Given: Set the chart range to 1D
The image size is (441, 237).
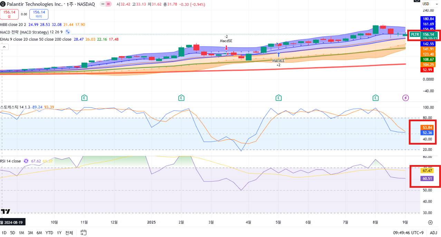Looking at the screenshot, I should pyautogui.click(x=4, y=233).
